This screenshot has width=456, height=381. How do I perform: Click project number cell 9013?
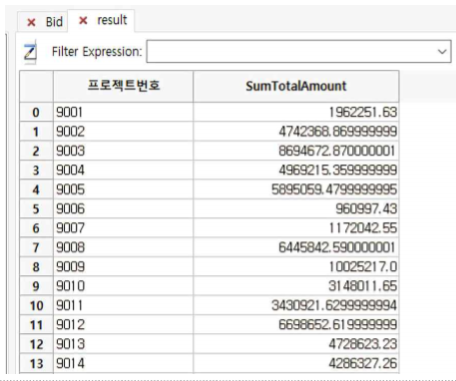pos(123,343)
